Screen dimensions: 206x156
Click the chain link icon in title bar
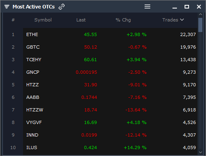click(x=61, y=6)
